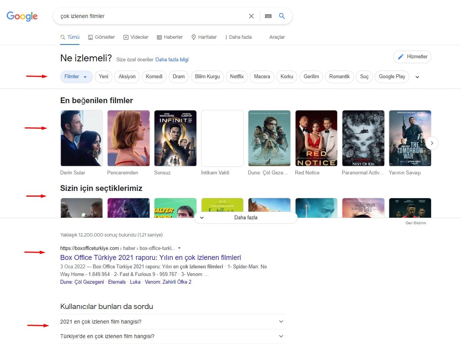
Task: Switch to Görseller tab
Action: click(102, 37)
